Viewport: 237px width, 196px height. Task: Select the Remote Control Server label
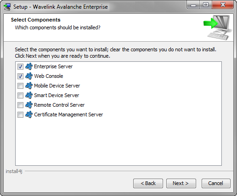click(x=59, y=105)
